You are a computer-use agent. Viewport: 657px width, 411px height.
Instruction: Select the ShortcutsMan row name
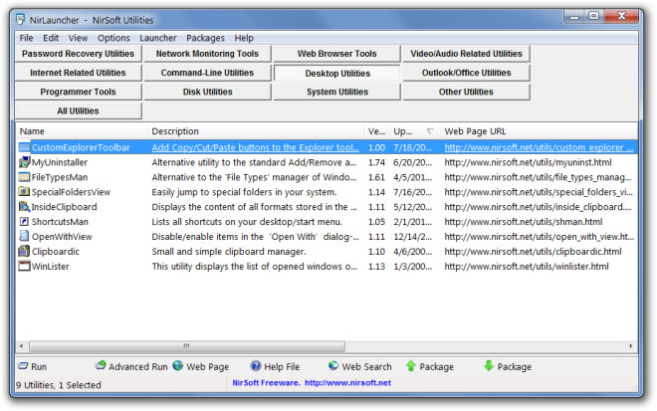pos(60,222)
